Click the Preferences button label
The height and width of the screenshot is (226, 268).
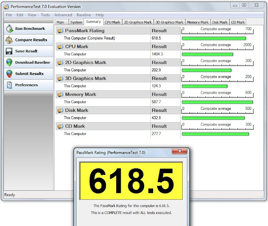[x=26, y=85]
